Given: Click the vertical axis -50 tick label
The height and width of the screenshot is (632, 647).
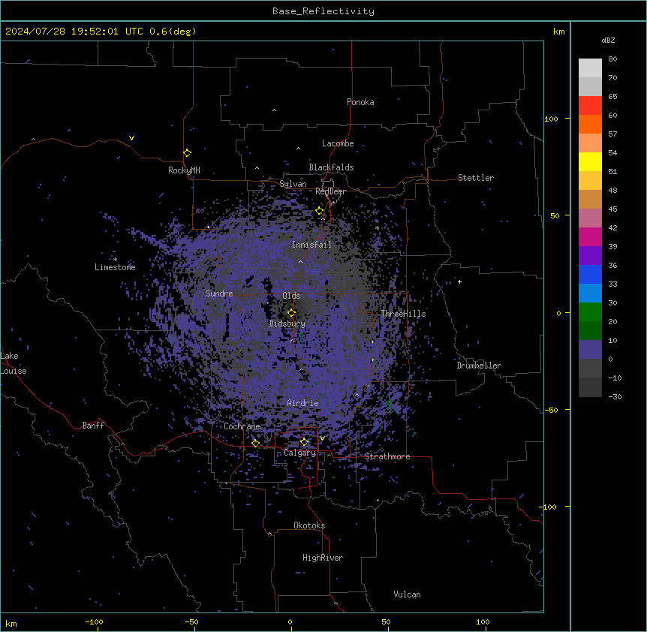Looking at the screenshot, I should coord(551,410).
